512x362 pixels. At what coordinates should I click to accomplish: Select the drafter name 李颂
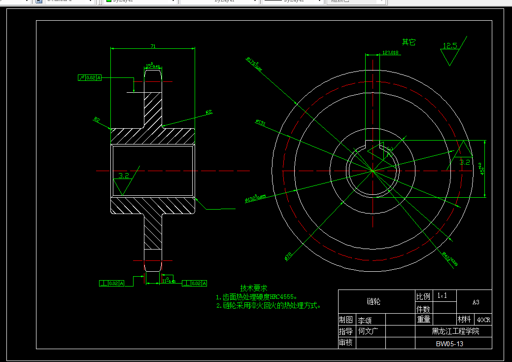coord(365,321)
